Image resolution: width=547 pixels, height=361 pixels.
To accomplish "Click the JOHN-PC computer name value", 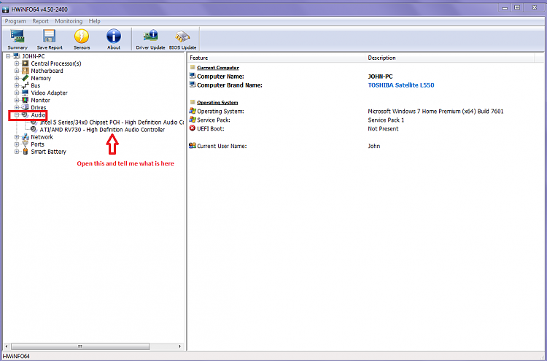I will 380,77.
